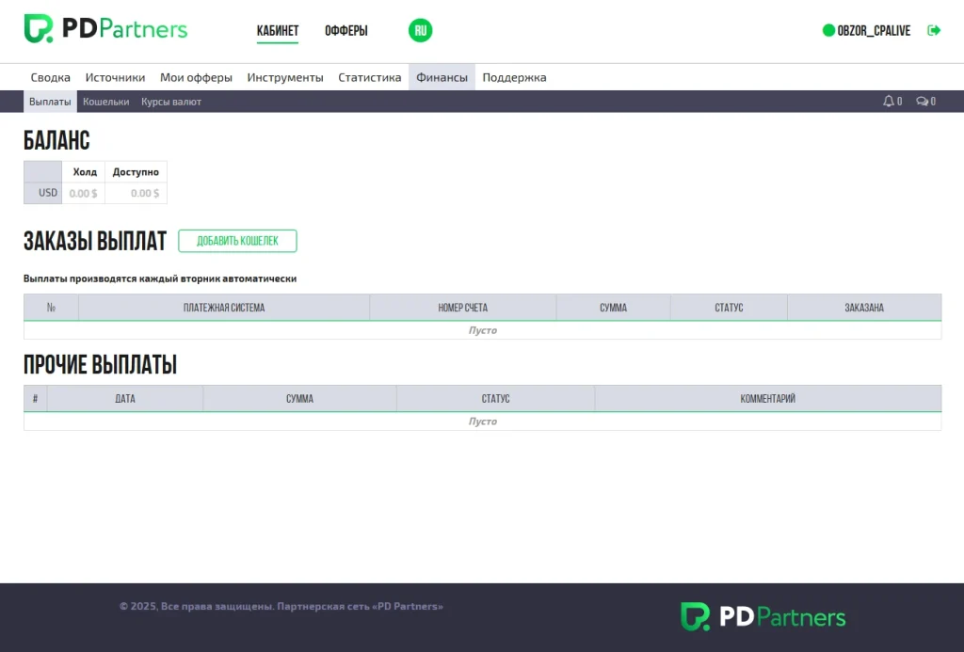Screen dimensions: 964x652
Task: Click the logout icon next to username
Action: tap(934, 30)
